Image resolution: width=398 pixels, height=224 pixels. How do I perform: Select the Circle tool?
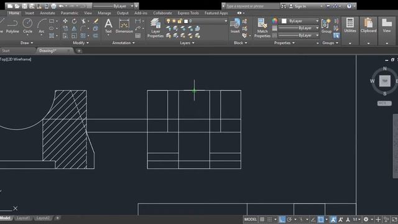(x=27, y=26)
